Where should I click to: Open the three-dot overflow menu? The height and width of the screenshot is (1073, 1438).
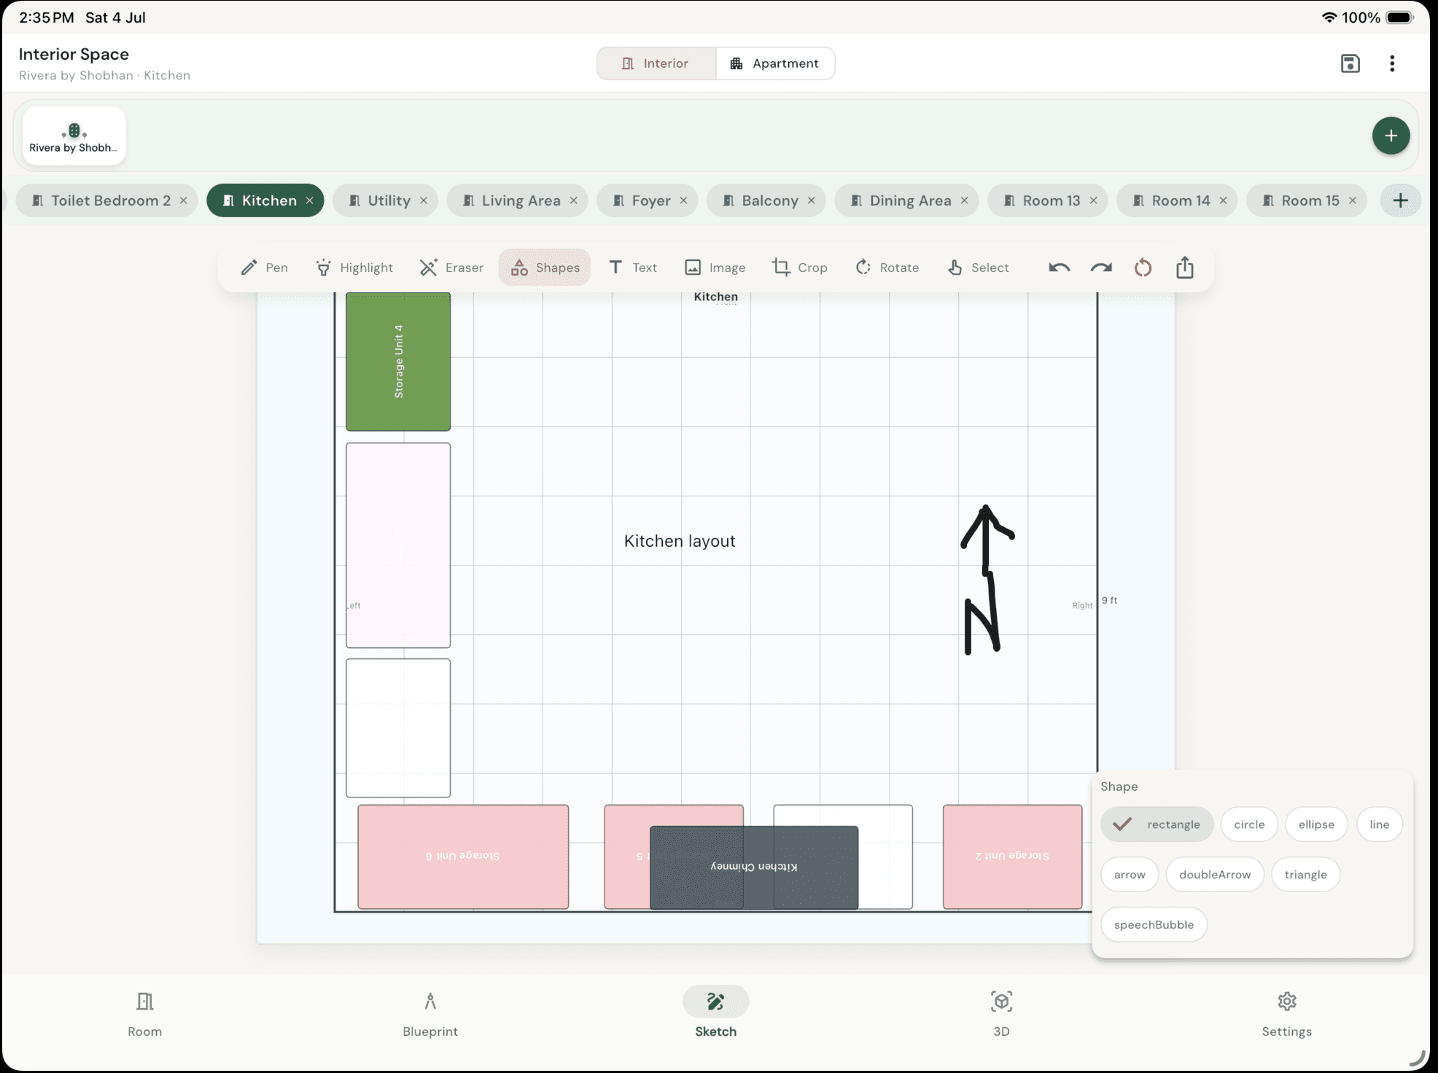click(1392, 63)
